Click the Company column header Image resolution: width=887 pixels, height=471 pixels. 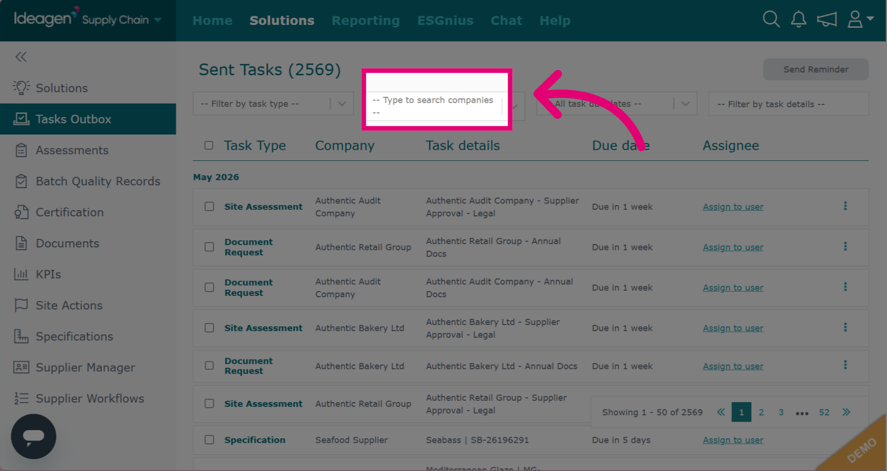pos(345,146)
